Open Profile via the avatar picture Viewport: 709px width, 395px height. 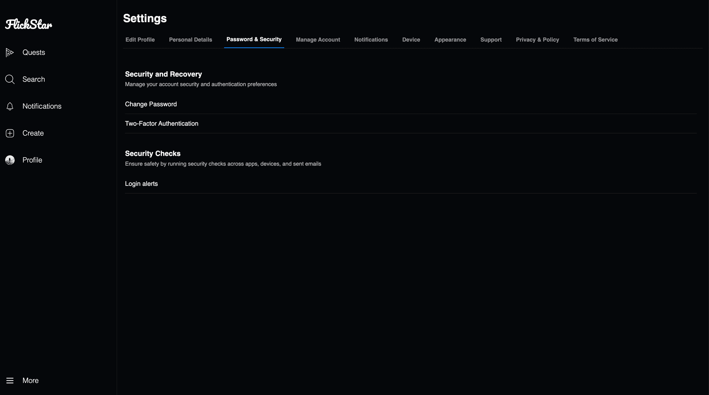coord(10,160)
